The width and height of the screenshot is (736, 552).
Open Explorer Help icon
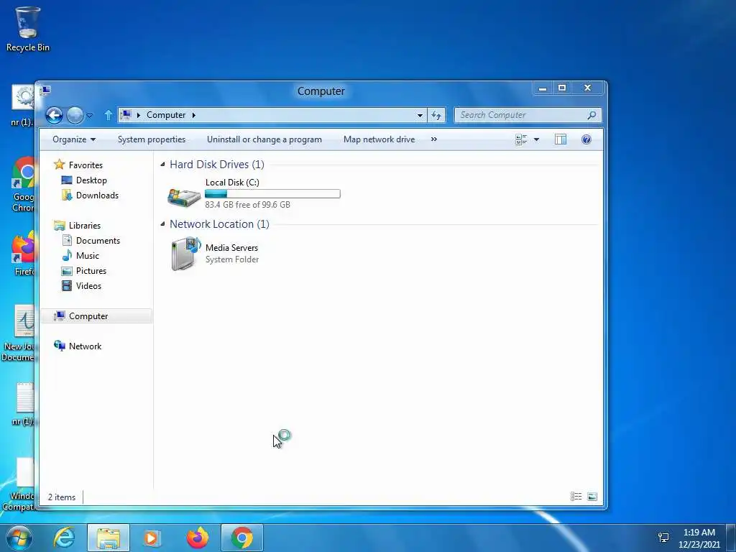point(586,139)
